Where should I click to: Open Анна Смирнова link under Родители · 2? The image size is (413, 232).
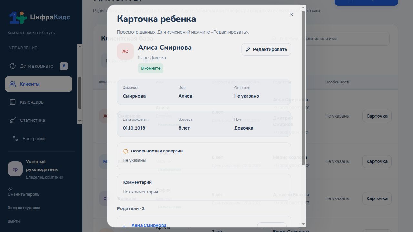pos(149,225)
